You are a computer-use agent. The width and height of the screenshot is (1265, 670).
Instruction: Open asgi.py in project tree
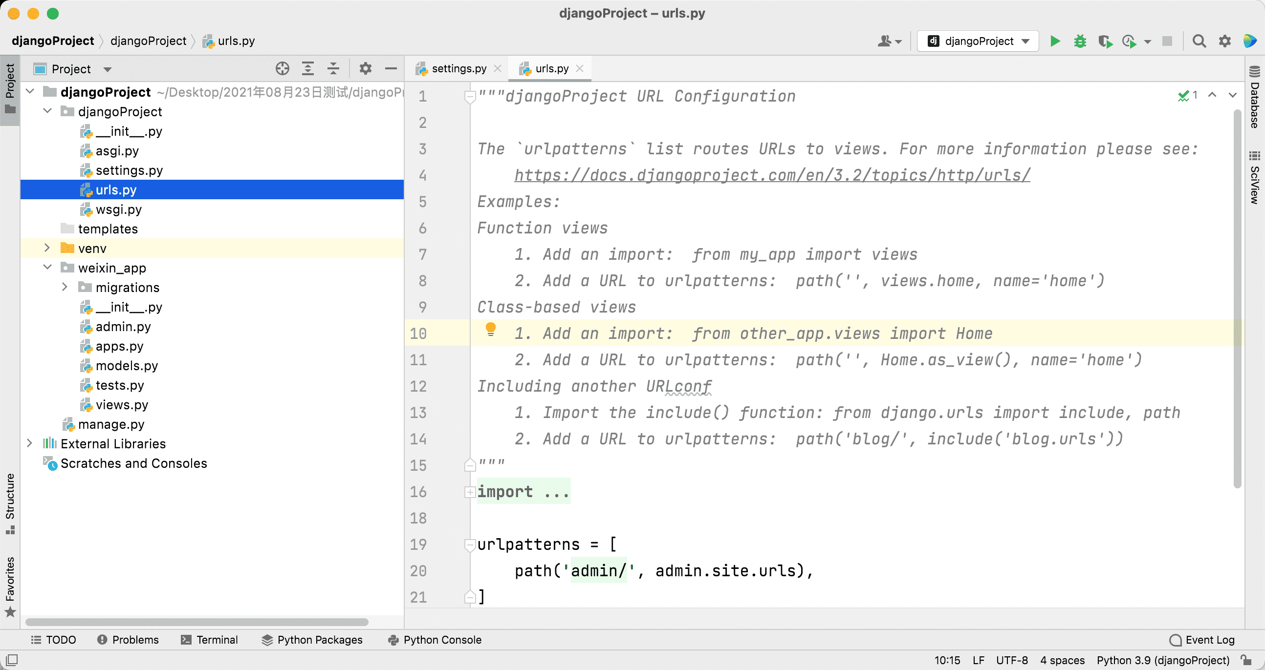[x=117, y=150]
